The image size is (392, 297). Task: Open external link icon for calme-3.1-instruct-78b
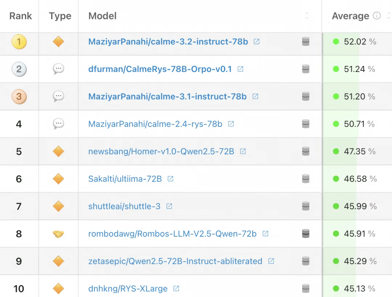click(255, 96)
